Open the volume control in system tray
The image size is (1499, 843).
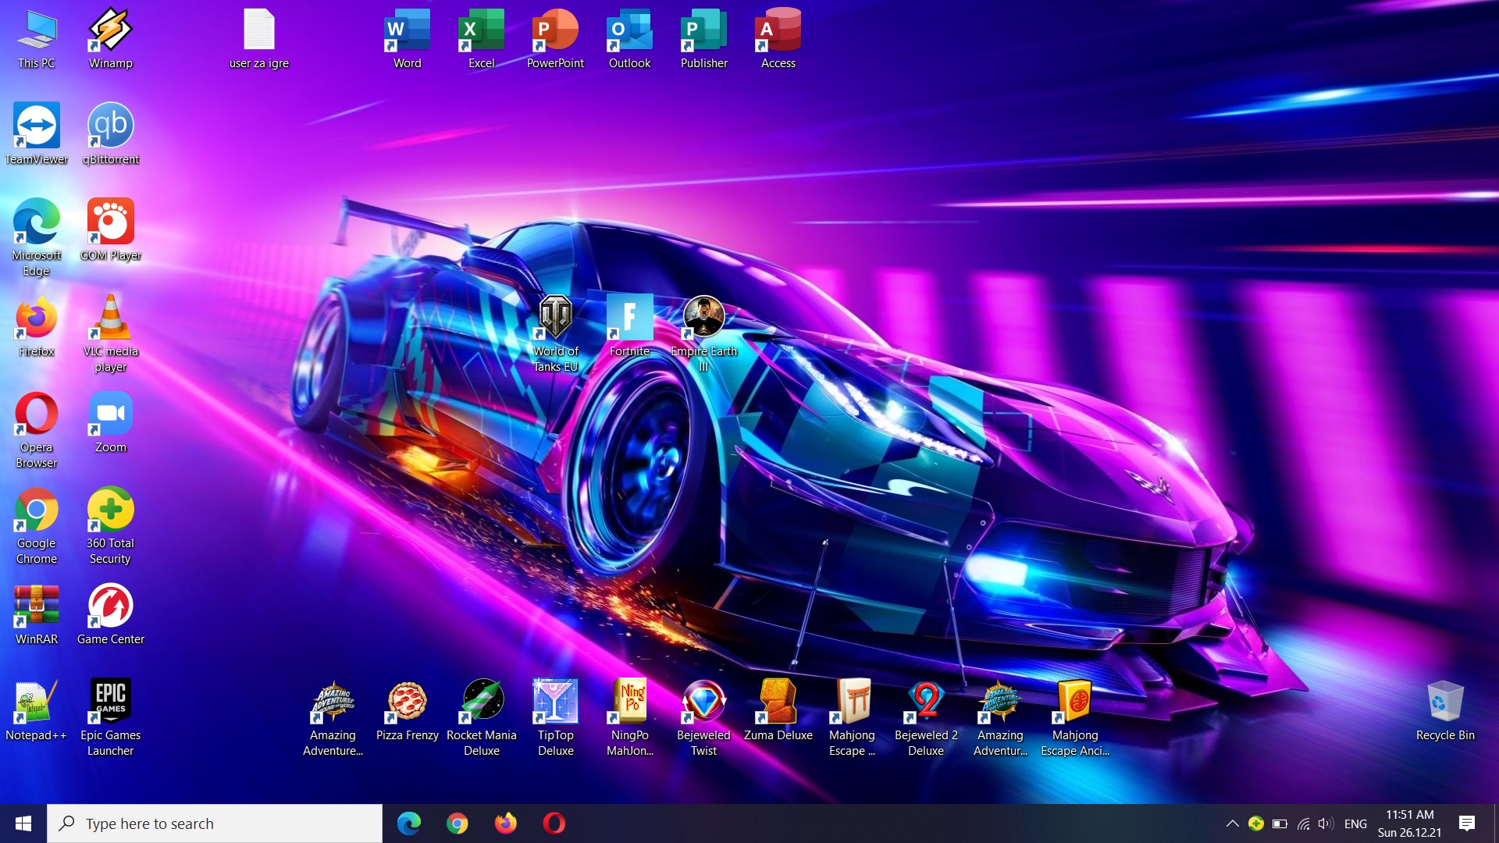pos(1326,823)
